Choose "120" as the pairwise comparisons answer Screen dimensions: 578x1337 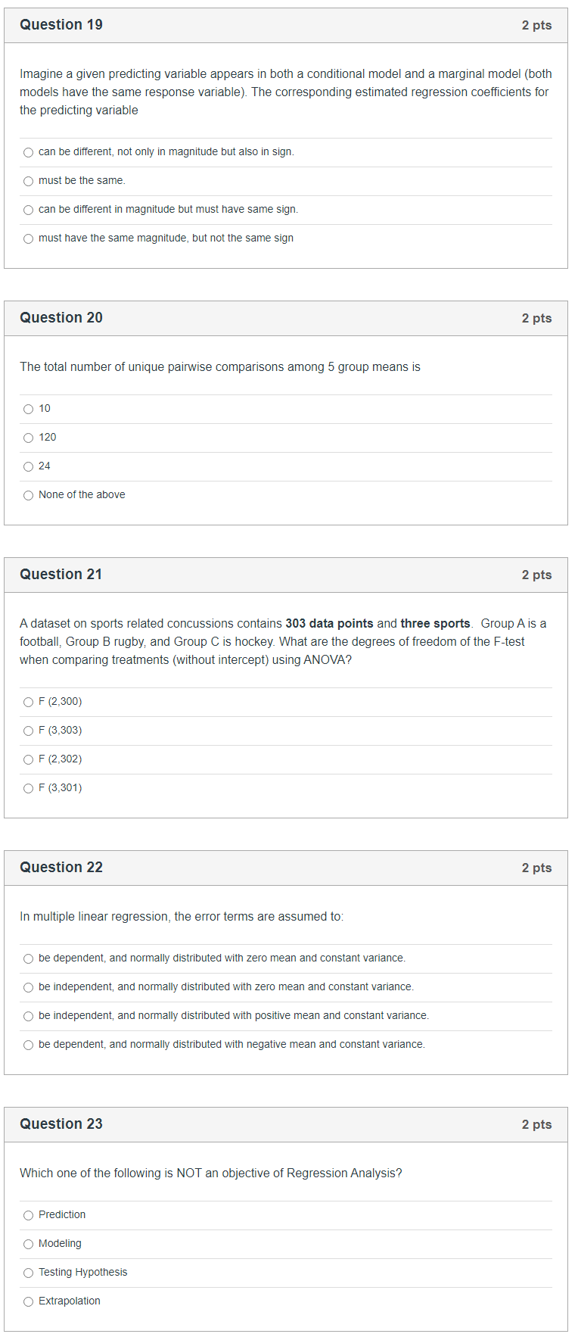click(x=28, y=438)
